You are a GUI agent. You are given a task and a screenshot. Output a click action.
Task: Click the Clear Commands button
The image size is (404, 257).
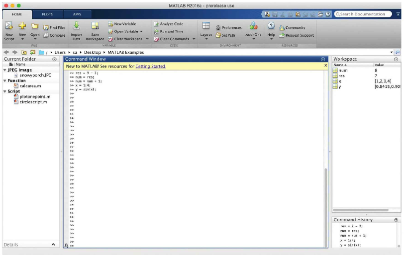point(172,39)
